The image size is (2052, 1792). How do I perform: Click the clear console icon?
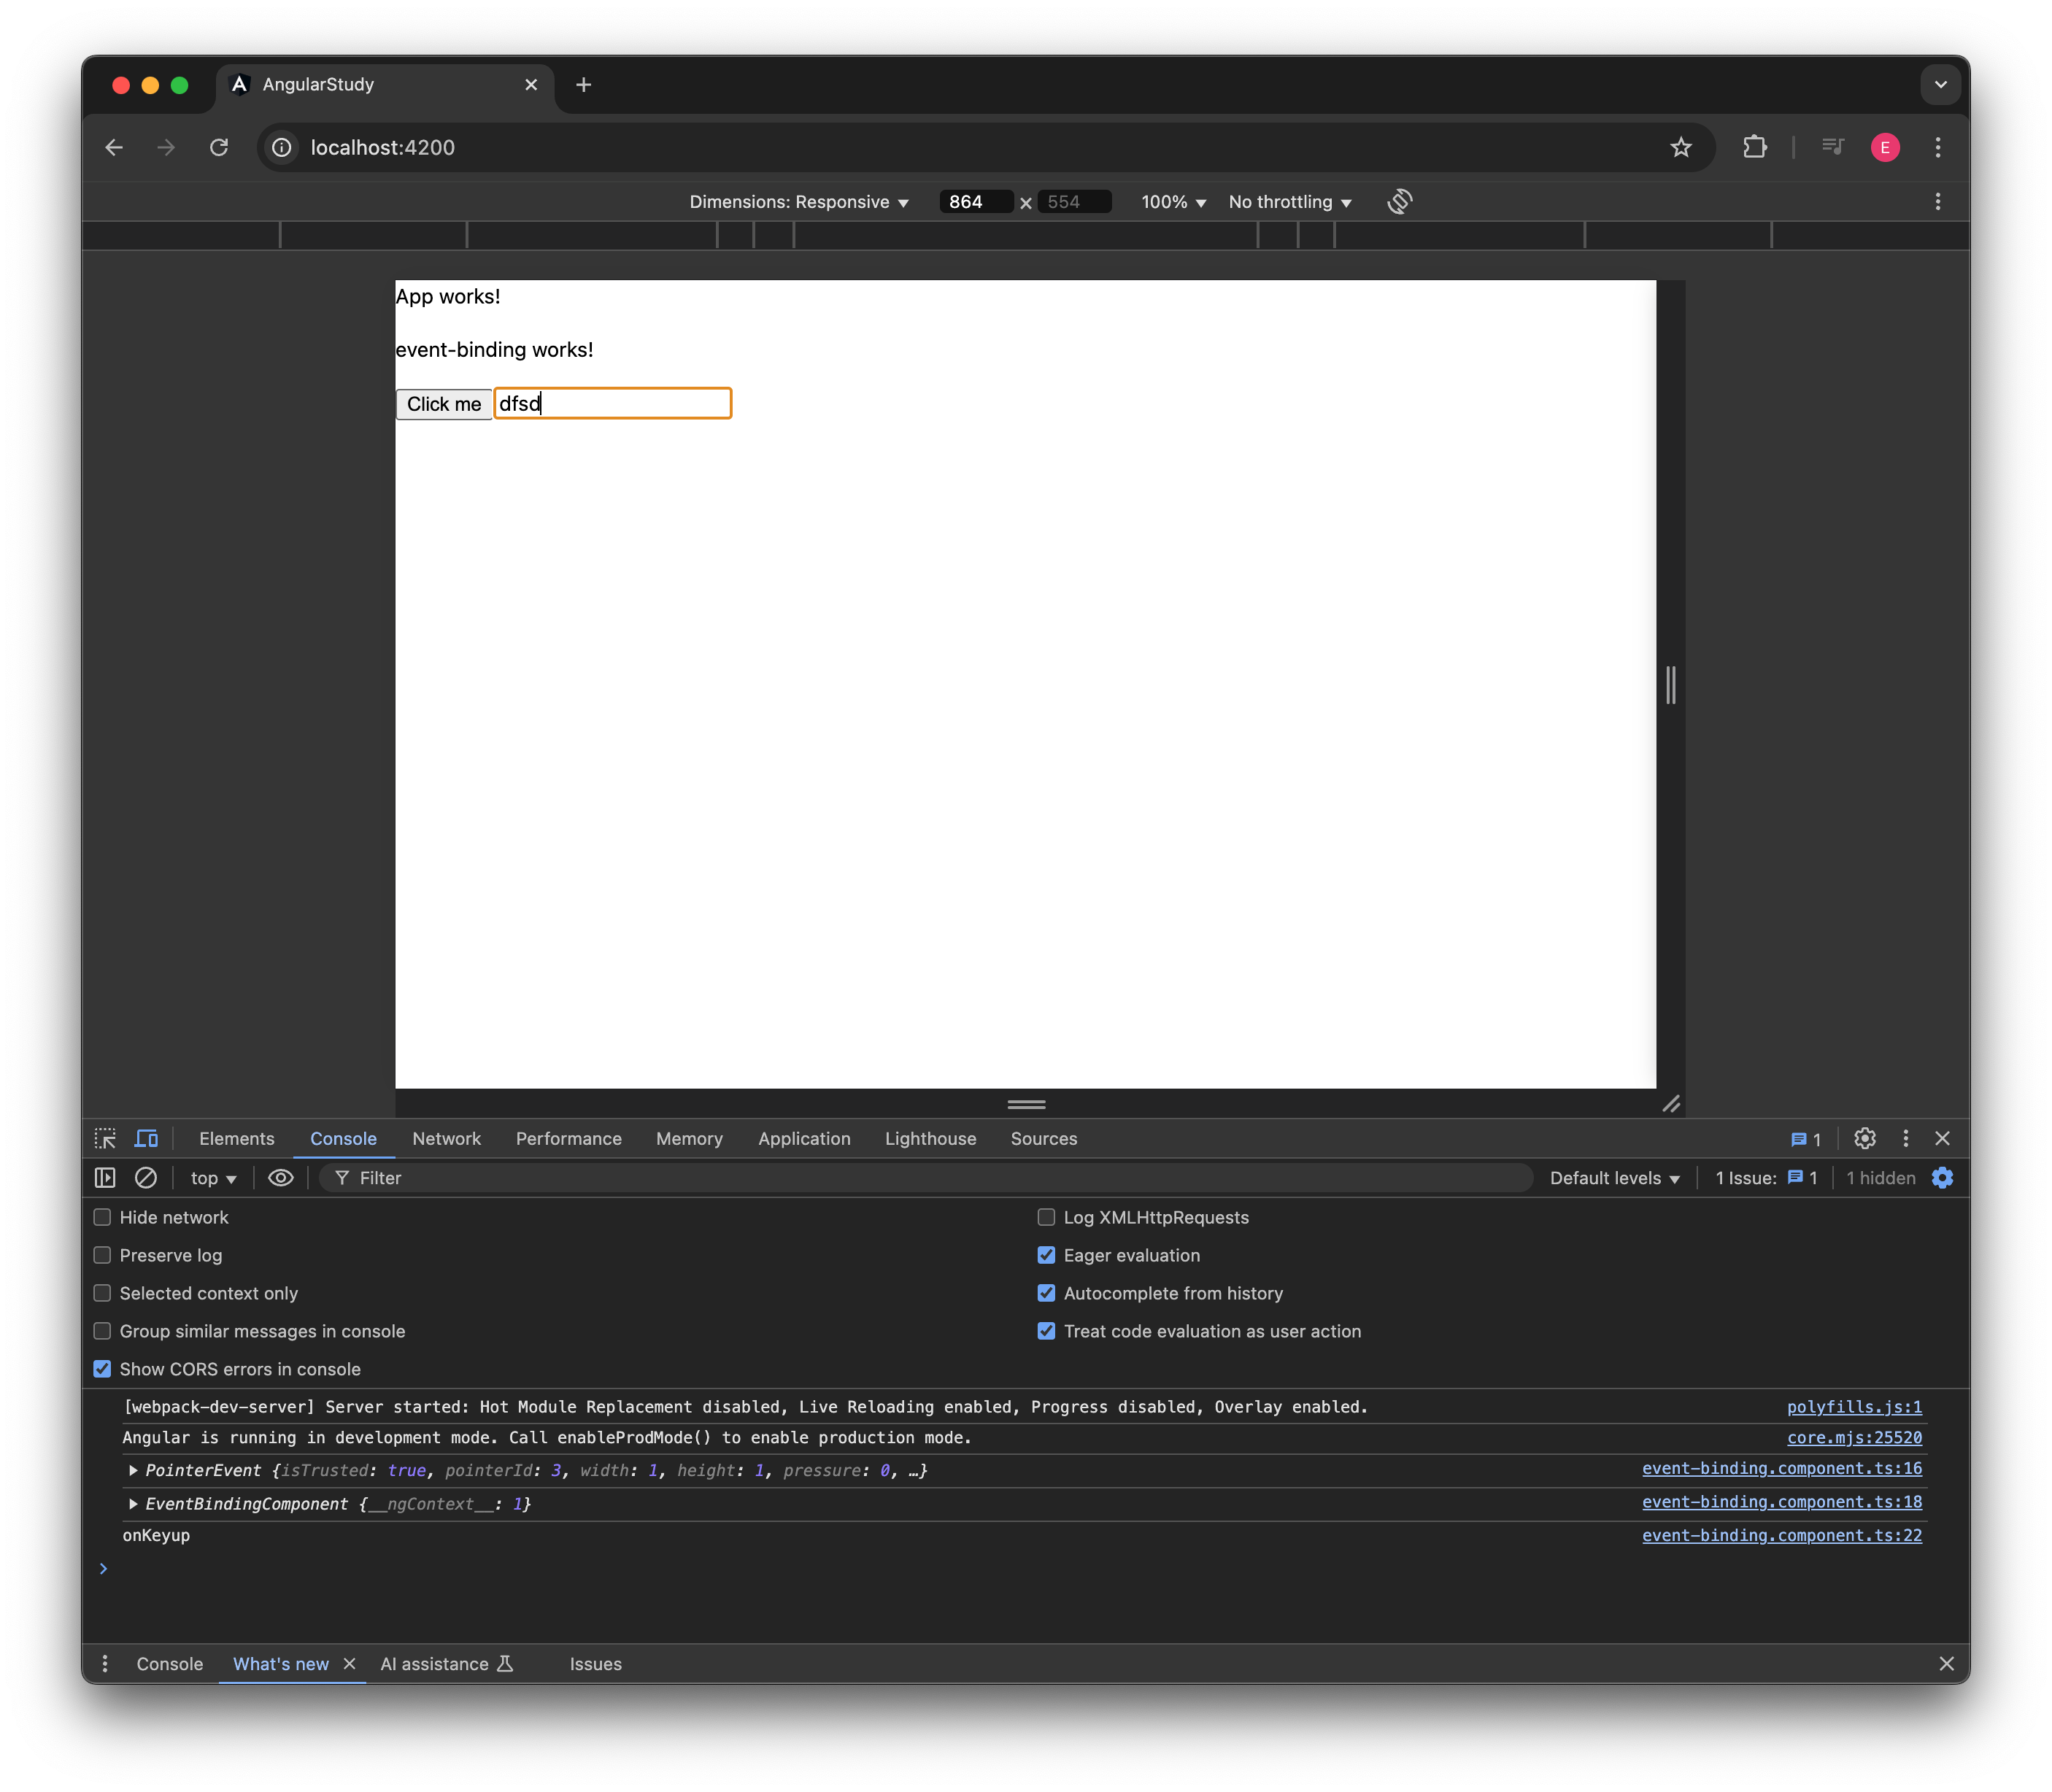coord(148,1178)
